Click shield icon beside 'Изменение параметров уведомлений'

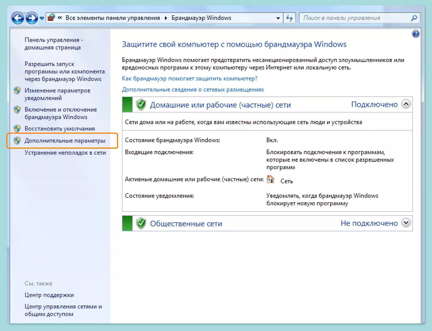click(x=17, y=90)
